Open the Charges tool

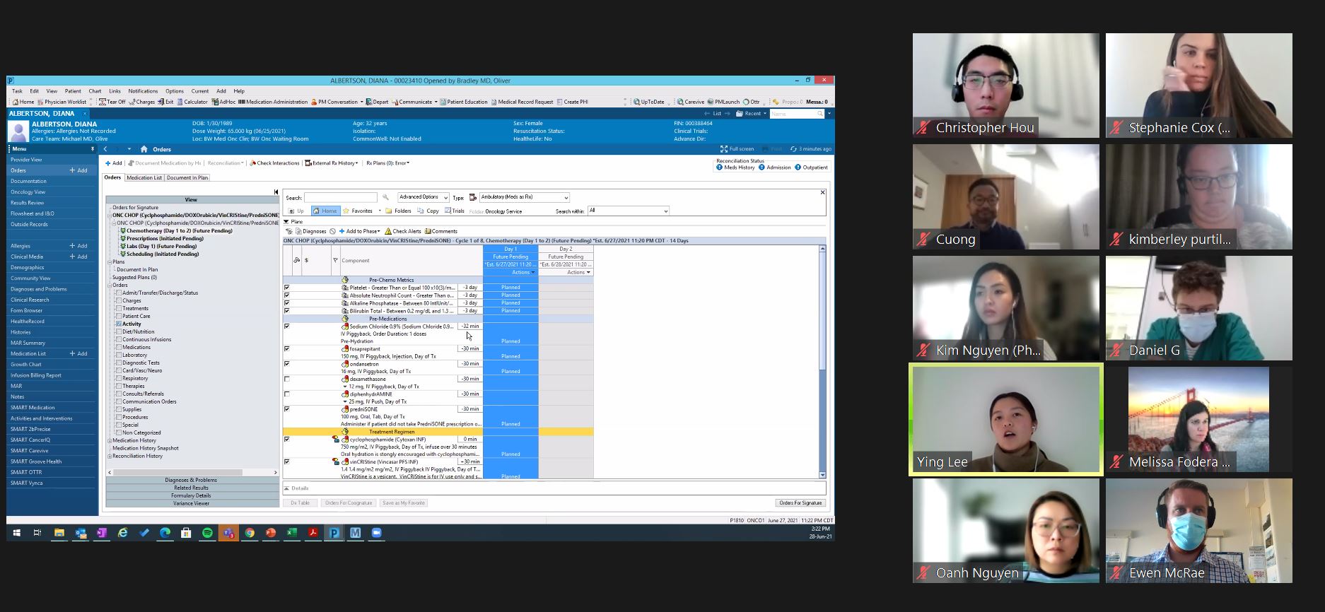pyautogui.click(x=142, y=102)
